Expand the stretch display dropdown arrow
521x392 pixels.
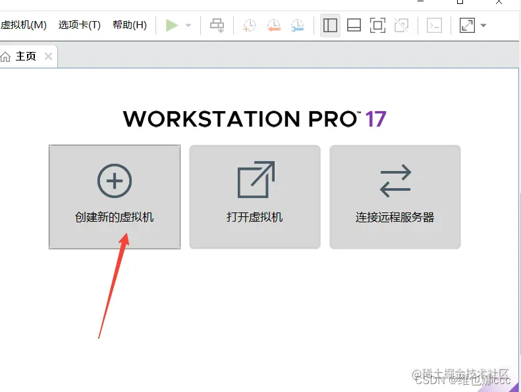(x=483, y=25)
